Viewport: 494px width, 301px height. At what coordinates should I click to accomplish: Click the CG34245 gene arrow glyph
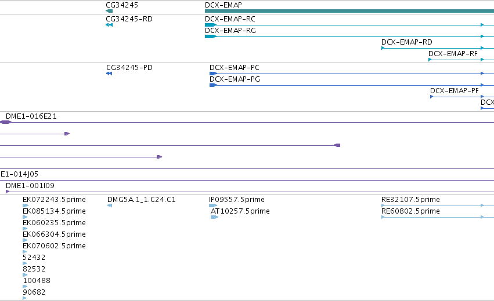pos(109,11)
